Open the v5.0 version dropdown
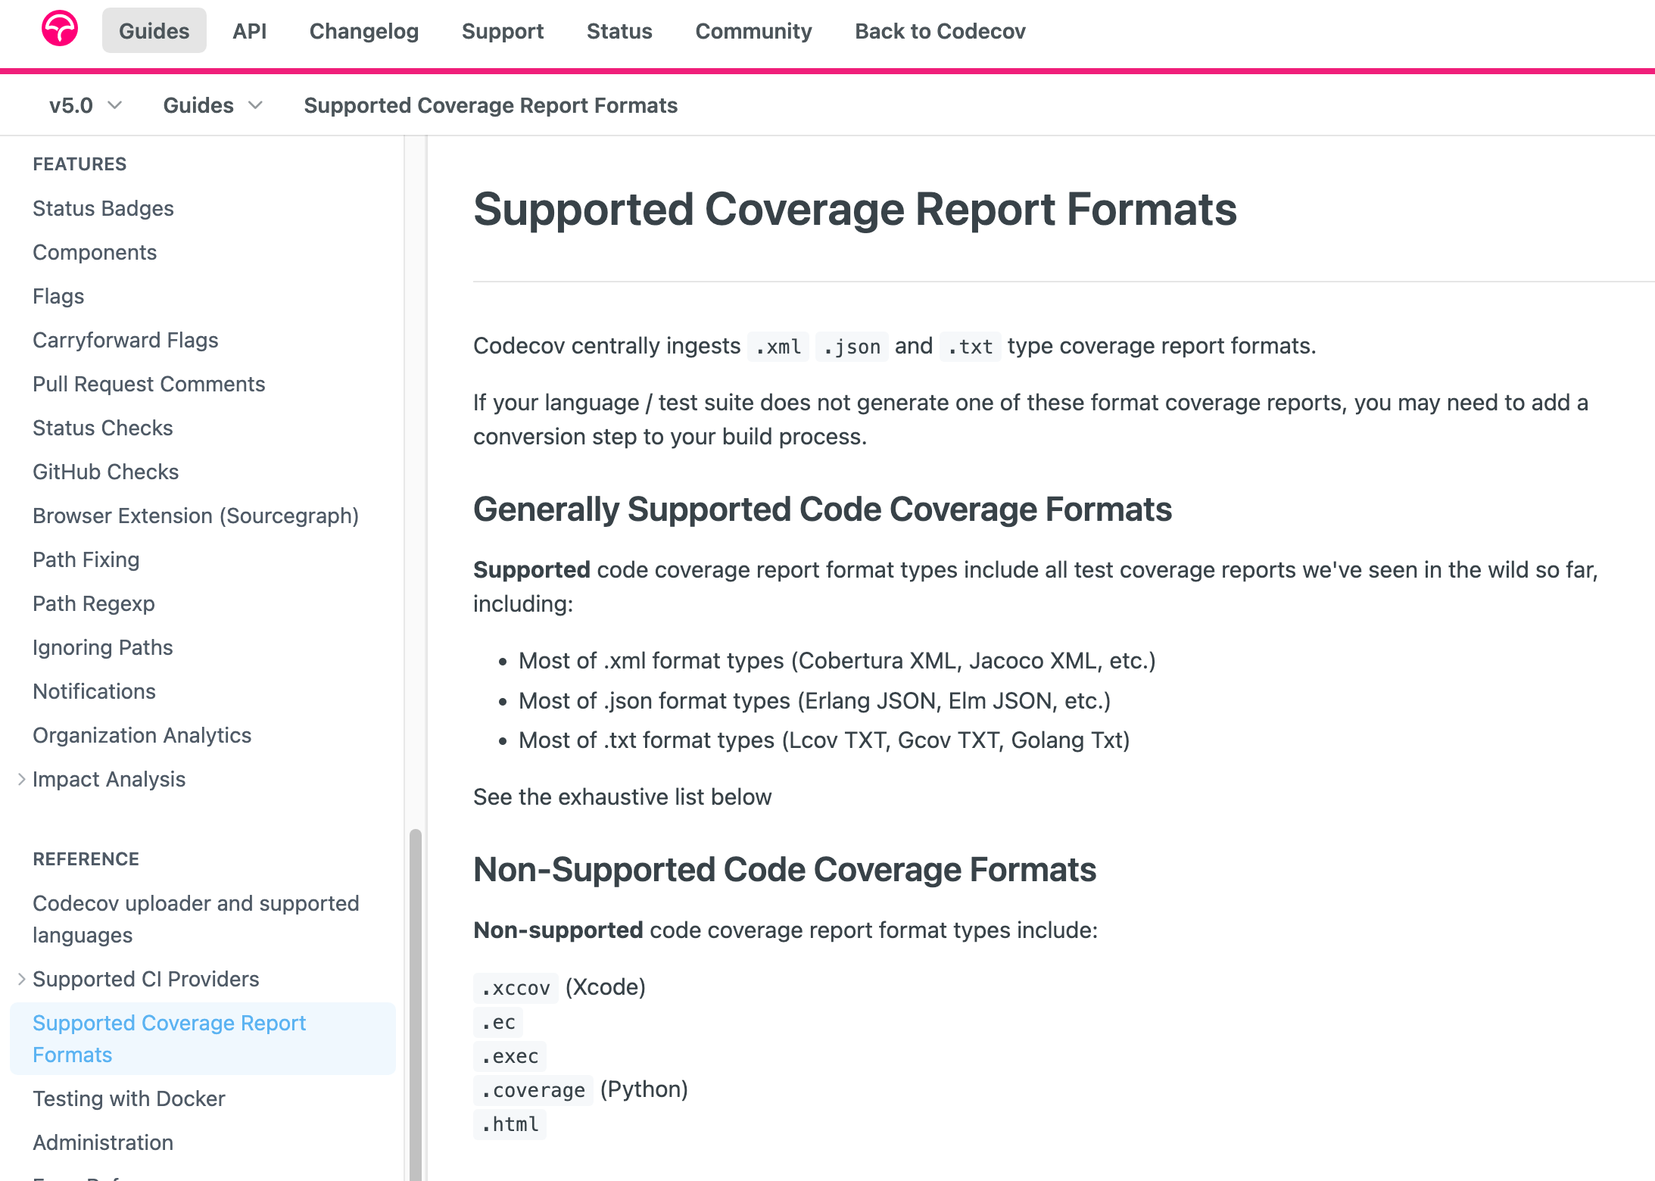 tap(85, 105)
